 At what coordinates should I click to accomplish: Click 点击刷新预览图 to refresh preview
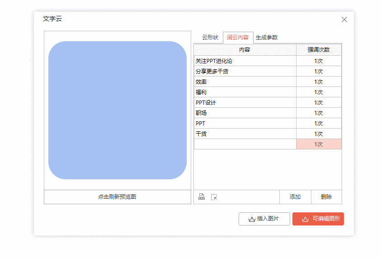pyautogui.click(x=118, y=197)
